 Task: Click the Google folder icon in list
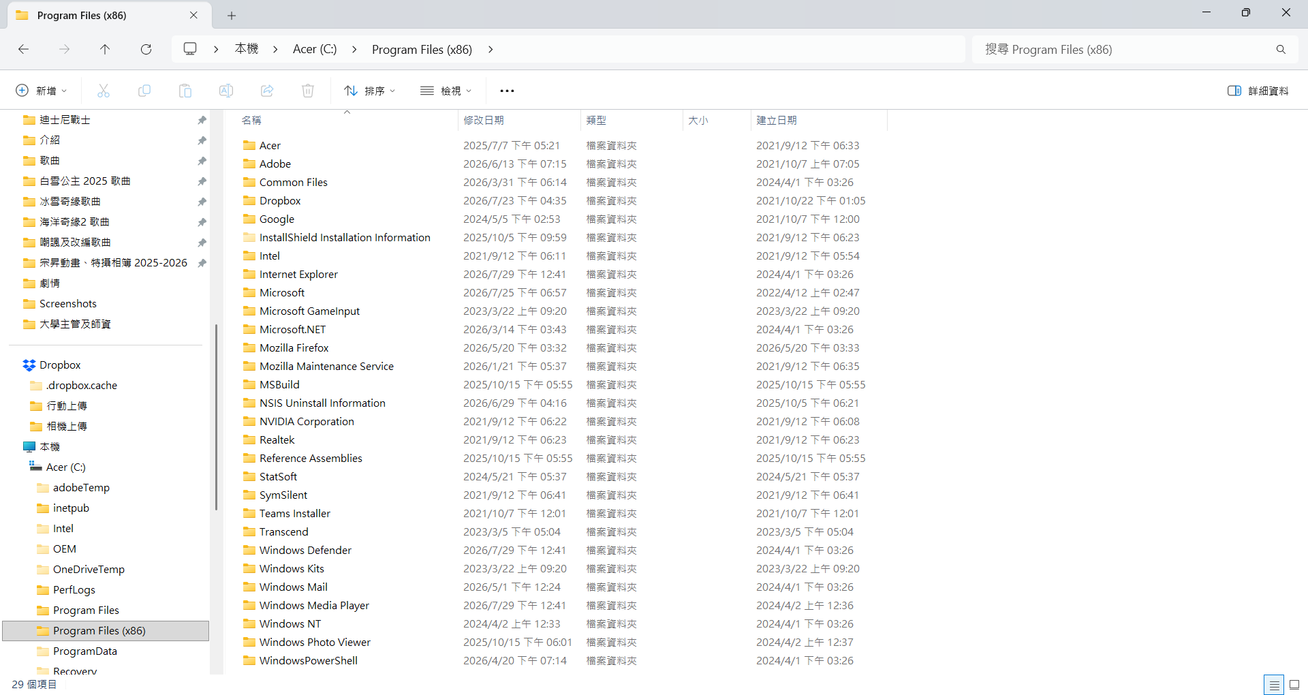tap(249, 219)
